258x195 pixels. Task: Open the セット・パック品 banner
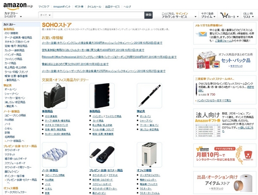pyautogui.click(x=225, y=60)
